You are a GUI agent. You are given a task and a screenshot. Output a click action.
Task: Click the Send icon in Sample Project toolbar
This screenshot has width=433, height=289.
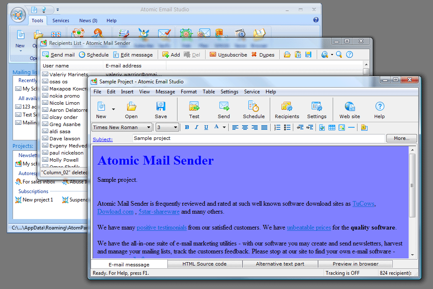[x=224, y=106]
